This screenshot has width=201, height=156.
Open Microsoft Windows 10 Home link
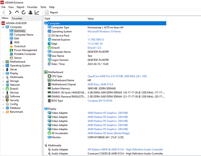104,31
